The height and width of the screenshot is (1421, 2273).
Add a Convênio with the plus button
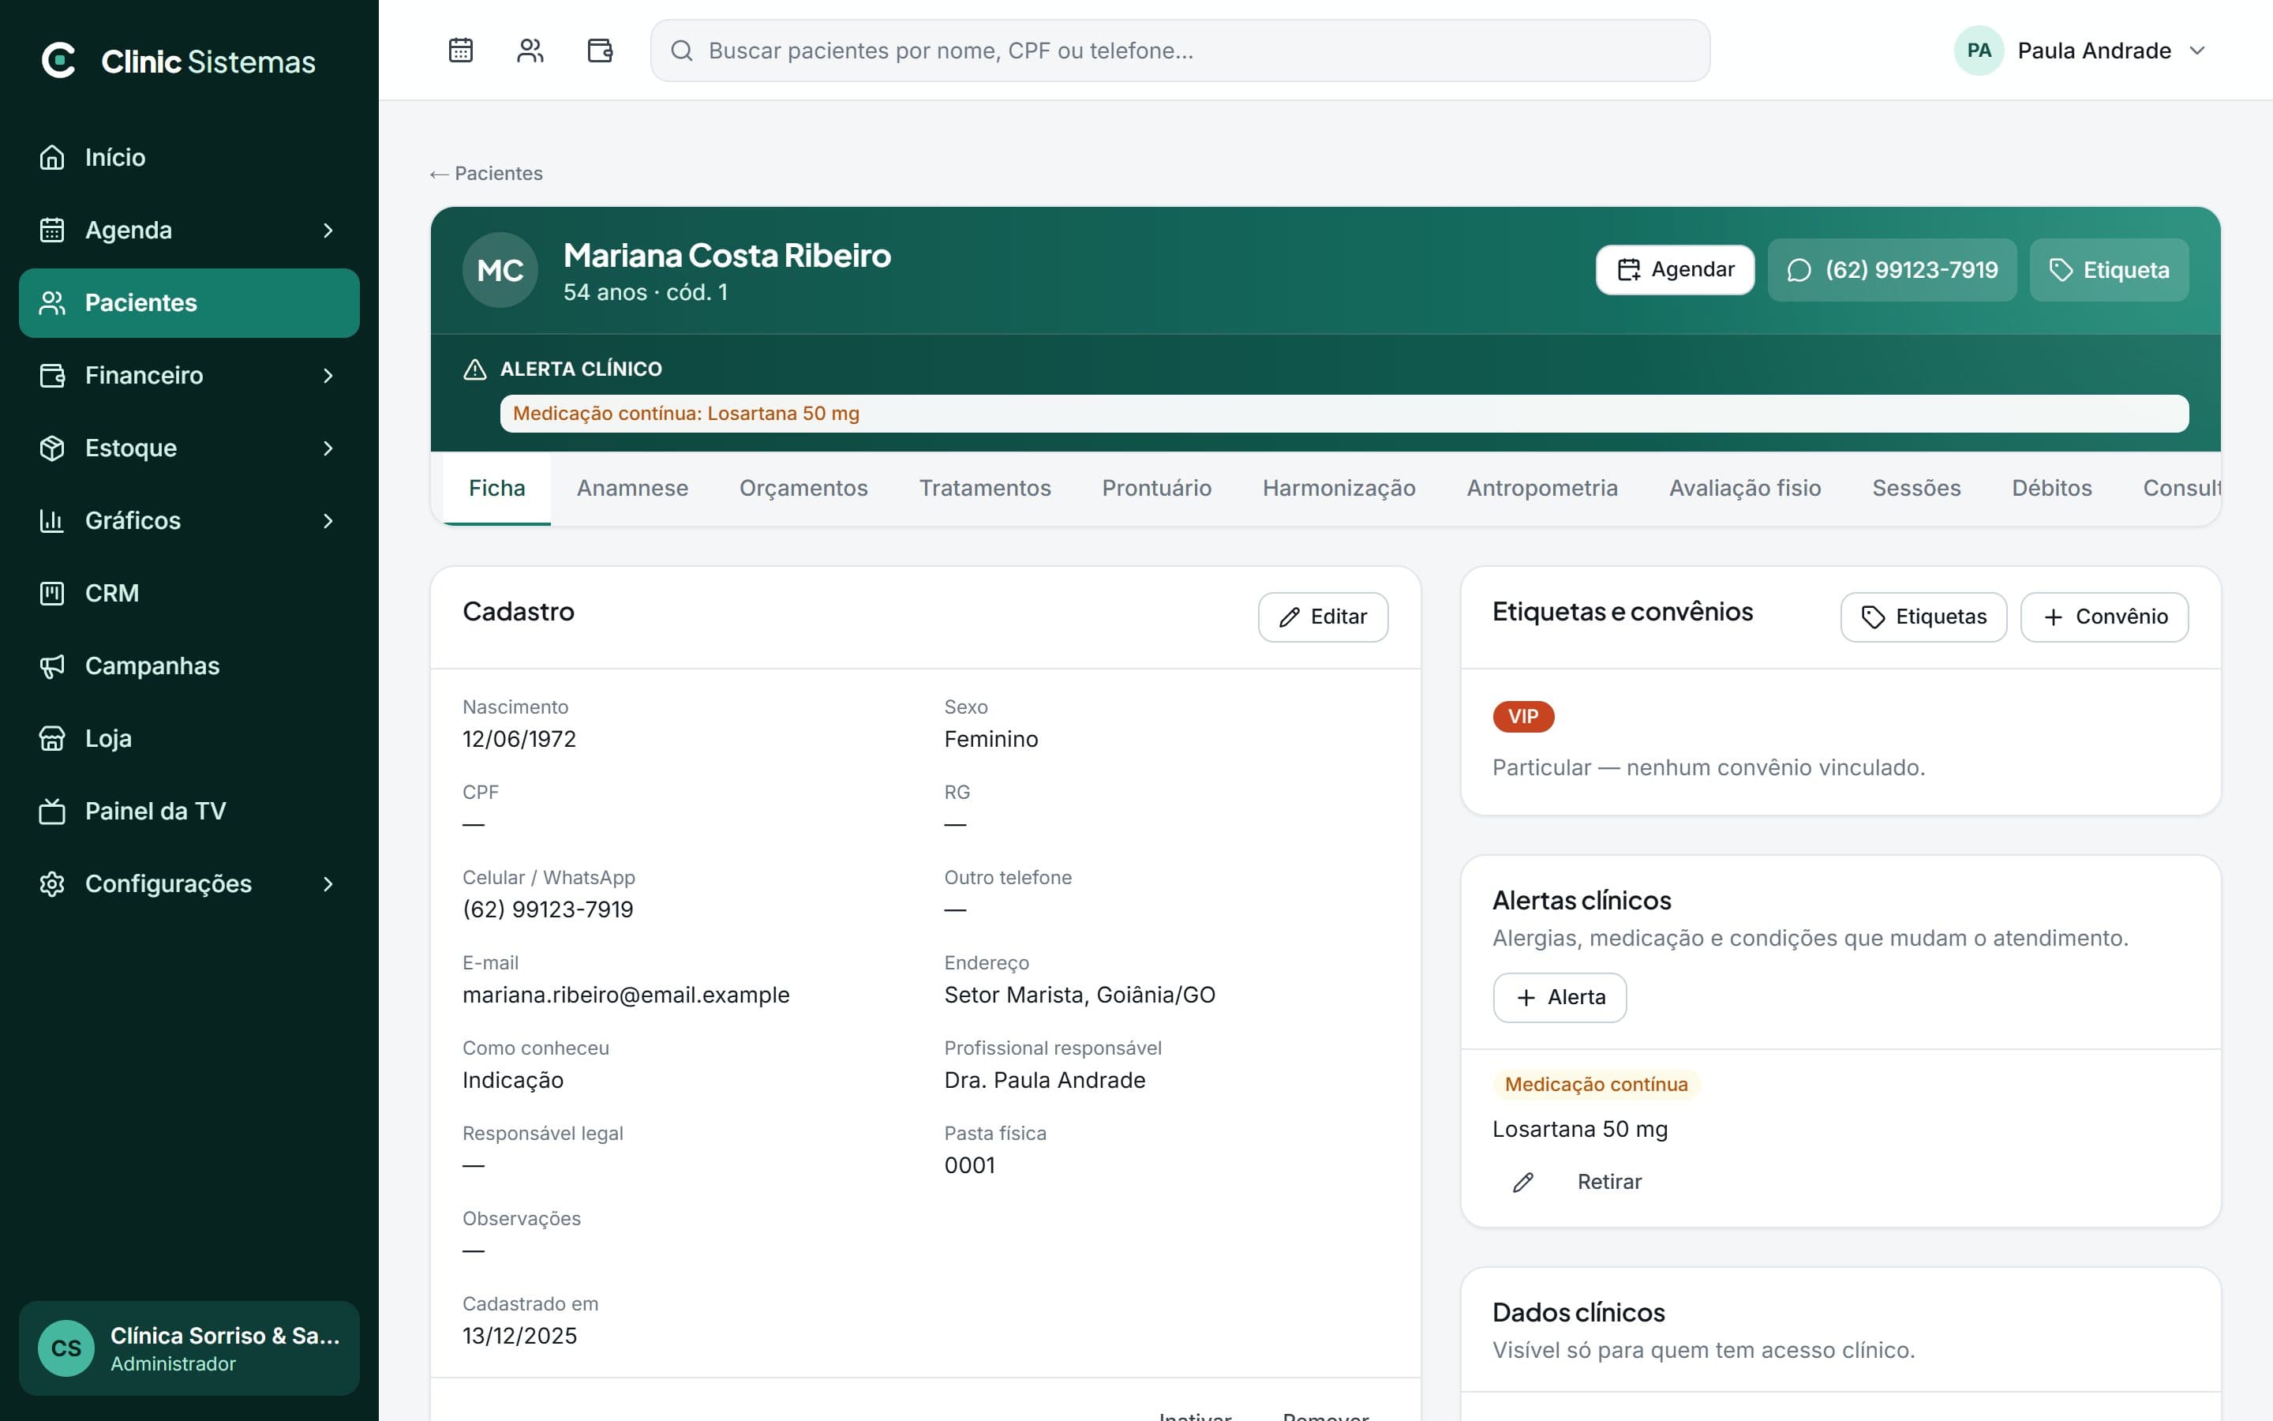click(2104, 617)
